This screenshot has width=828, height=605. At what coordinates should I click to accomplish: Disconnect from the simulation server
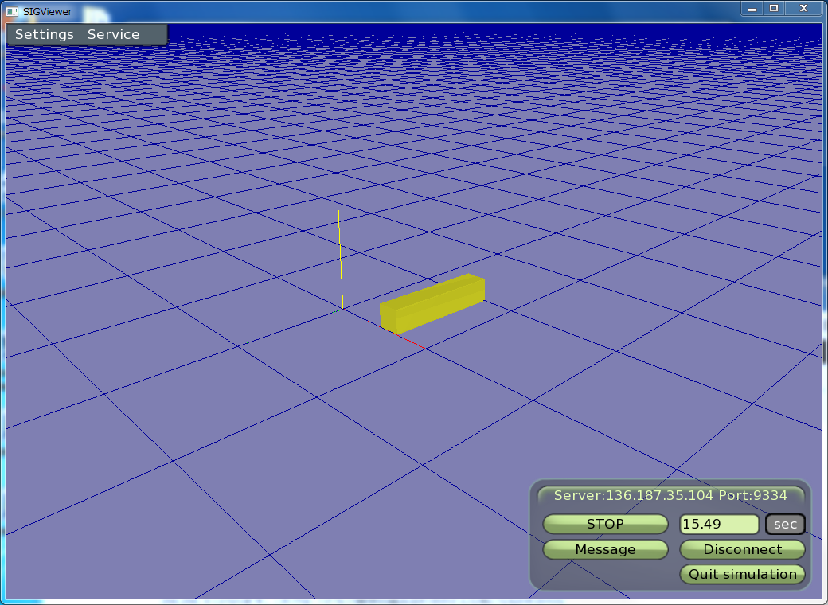click(x=742, y=549)
